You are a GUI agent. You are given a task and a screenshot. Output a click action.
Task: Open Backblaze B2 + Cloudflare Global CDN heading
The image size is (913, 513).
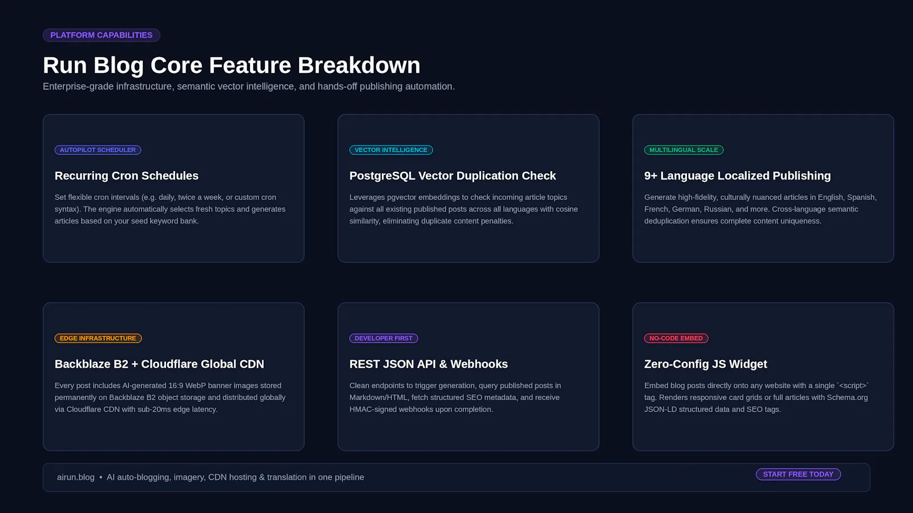click(159, 364)
